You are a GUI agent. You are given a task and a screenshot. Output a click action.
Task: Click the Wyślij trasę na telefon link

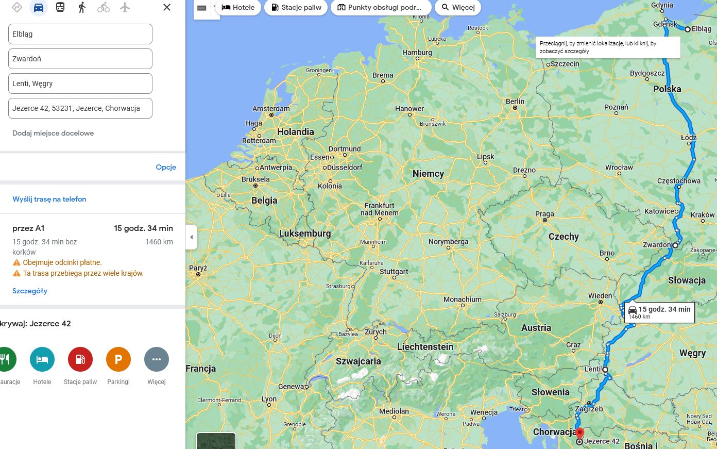click(x=49, y=199)
